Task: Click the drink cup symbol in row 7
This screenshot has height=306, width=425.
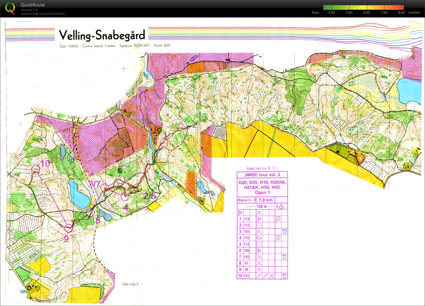Action: [284, 257]
